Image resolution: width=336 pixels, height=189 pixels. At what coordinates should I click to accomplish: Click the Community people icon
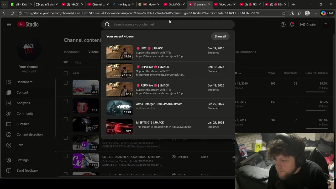tap(9, 113)
